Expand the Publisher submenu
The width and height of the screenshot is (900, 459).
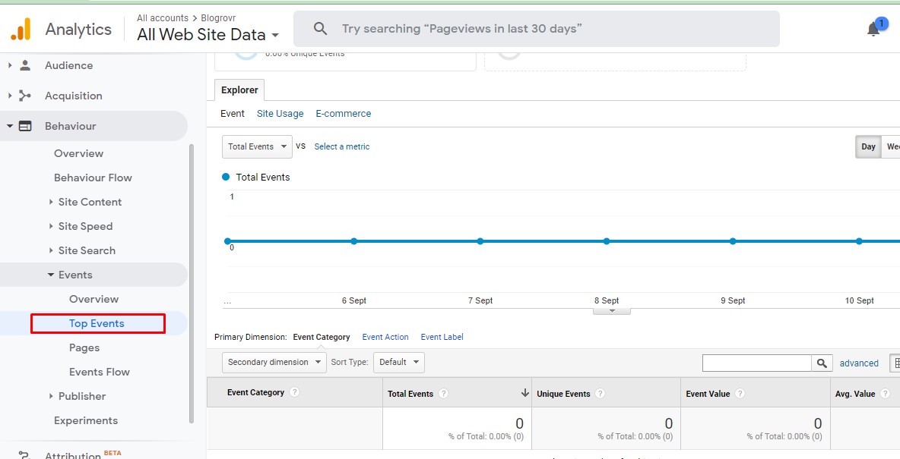tap(51, 396)
